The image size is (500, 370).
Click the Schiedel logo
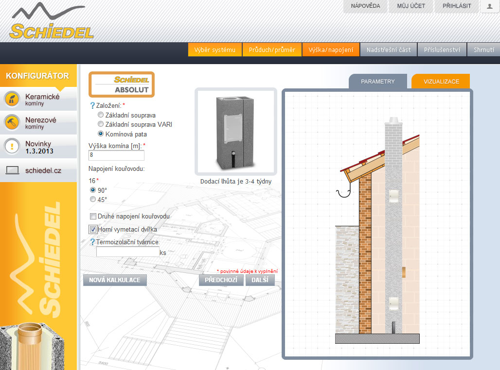[51, 23]
